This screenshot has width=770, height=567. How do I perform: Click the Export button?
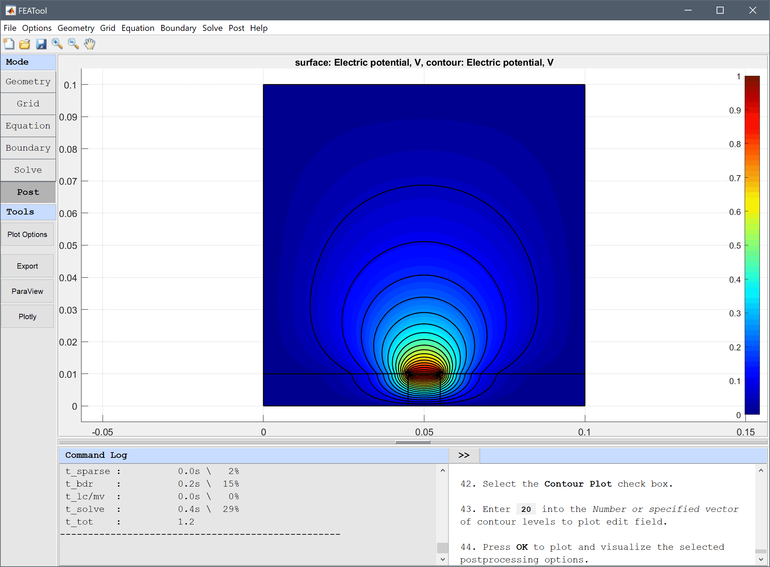[28, 266]
